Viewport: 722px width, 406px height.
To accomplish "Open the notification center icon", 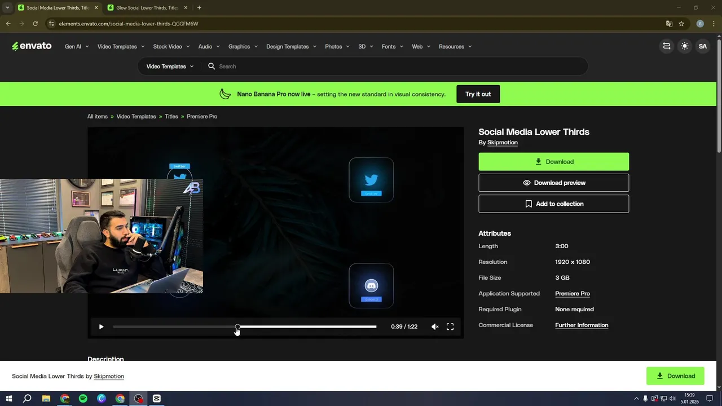I will [710, 399].
